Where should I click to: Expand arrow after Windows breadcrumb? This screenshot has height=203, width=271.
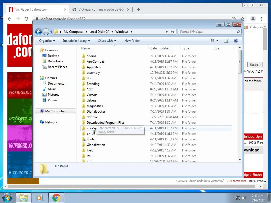[x=132, y=32]
